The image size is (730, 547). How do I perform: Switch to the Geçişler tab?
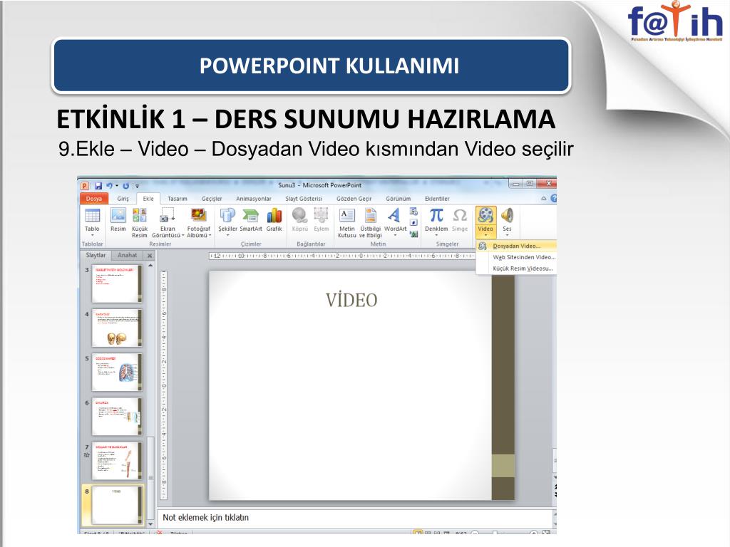click(212, 199)
